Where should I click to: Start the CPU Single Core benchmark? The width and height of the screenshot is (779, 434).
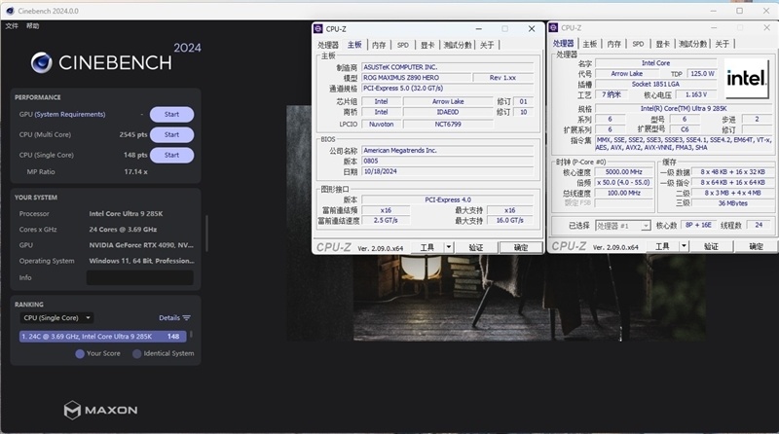pyautogui.click(x=171, y=155)
